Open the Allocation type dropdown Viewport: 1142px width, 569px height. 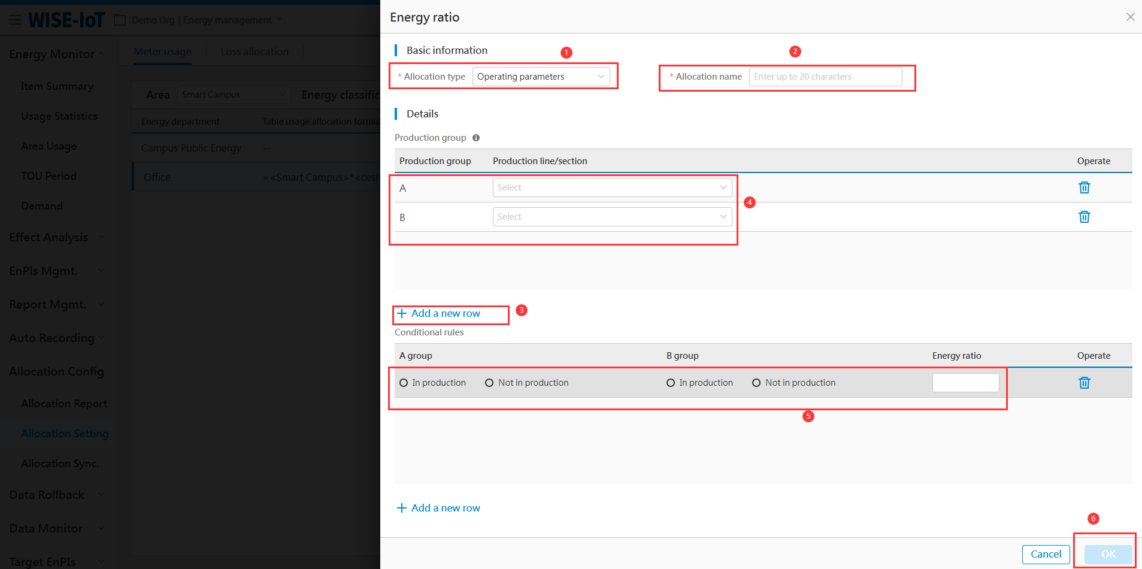click(541, 77)
